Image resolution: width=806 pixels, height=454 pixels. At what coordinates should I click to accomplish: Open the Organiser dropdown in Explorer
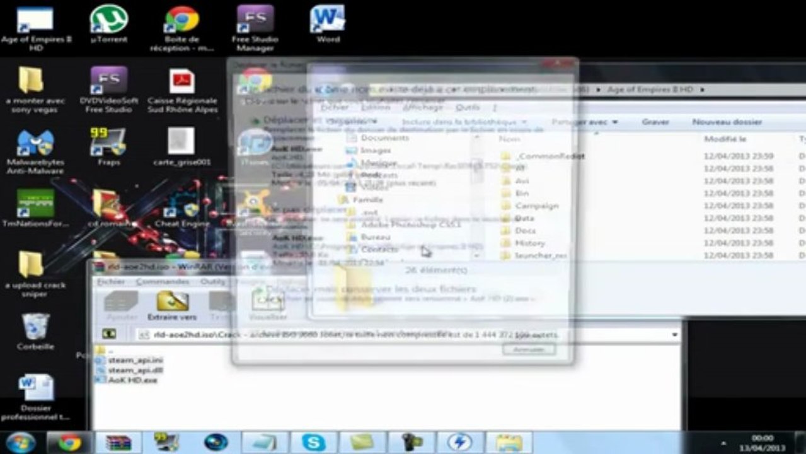tap(352, 122)
